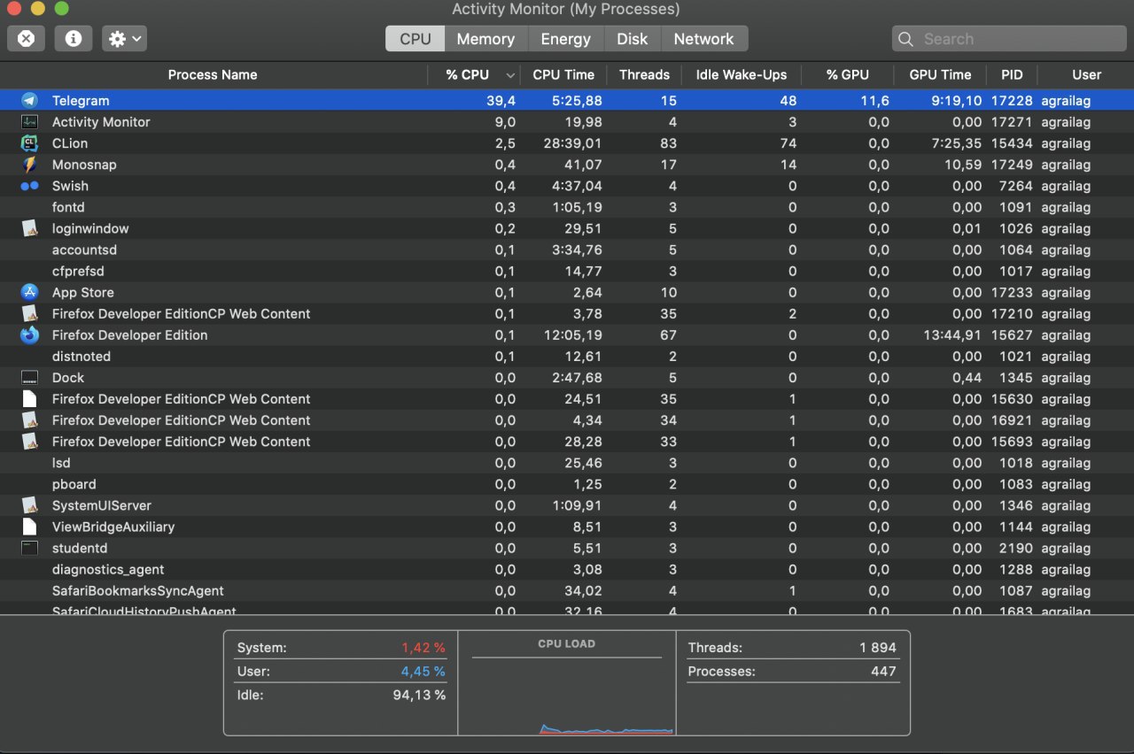Image resolution: width=1134 pixels, height=754 pixels.
Task: Click the System CPU value 1,42 %
Action: pyautogui.click(x=423, y=648)
